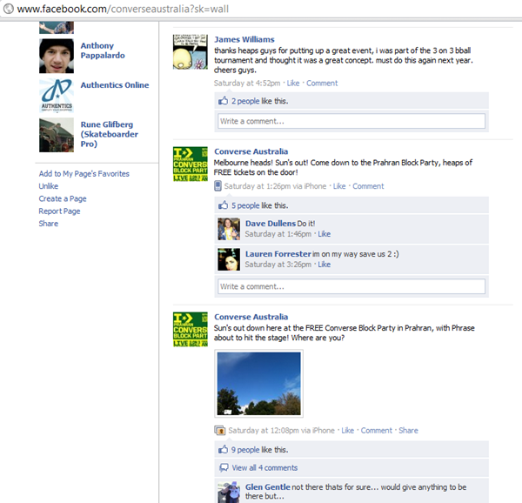Click the speech bubble icon next to View all 4 comments
522x503 pixels.
(x=224, y=467)
